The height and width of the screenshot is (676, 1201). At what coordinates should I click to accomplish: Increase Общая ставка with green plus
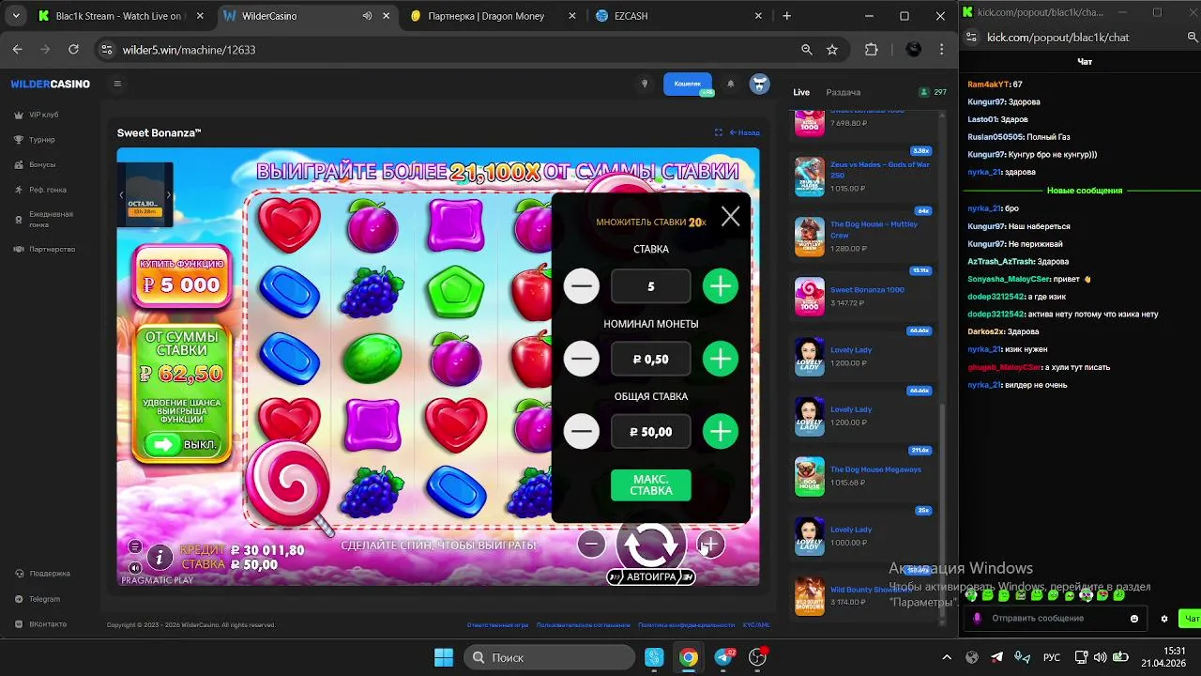(x=721, y=431)
